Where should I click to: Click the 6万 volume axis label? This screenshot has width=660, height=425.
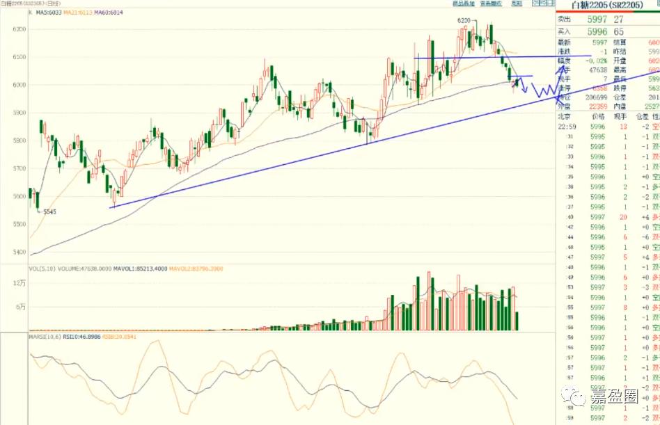(21, 307)
